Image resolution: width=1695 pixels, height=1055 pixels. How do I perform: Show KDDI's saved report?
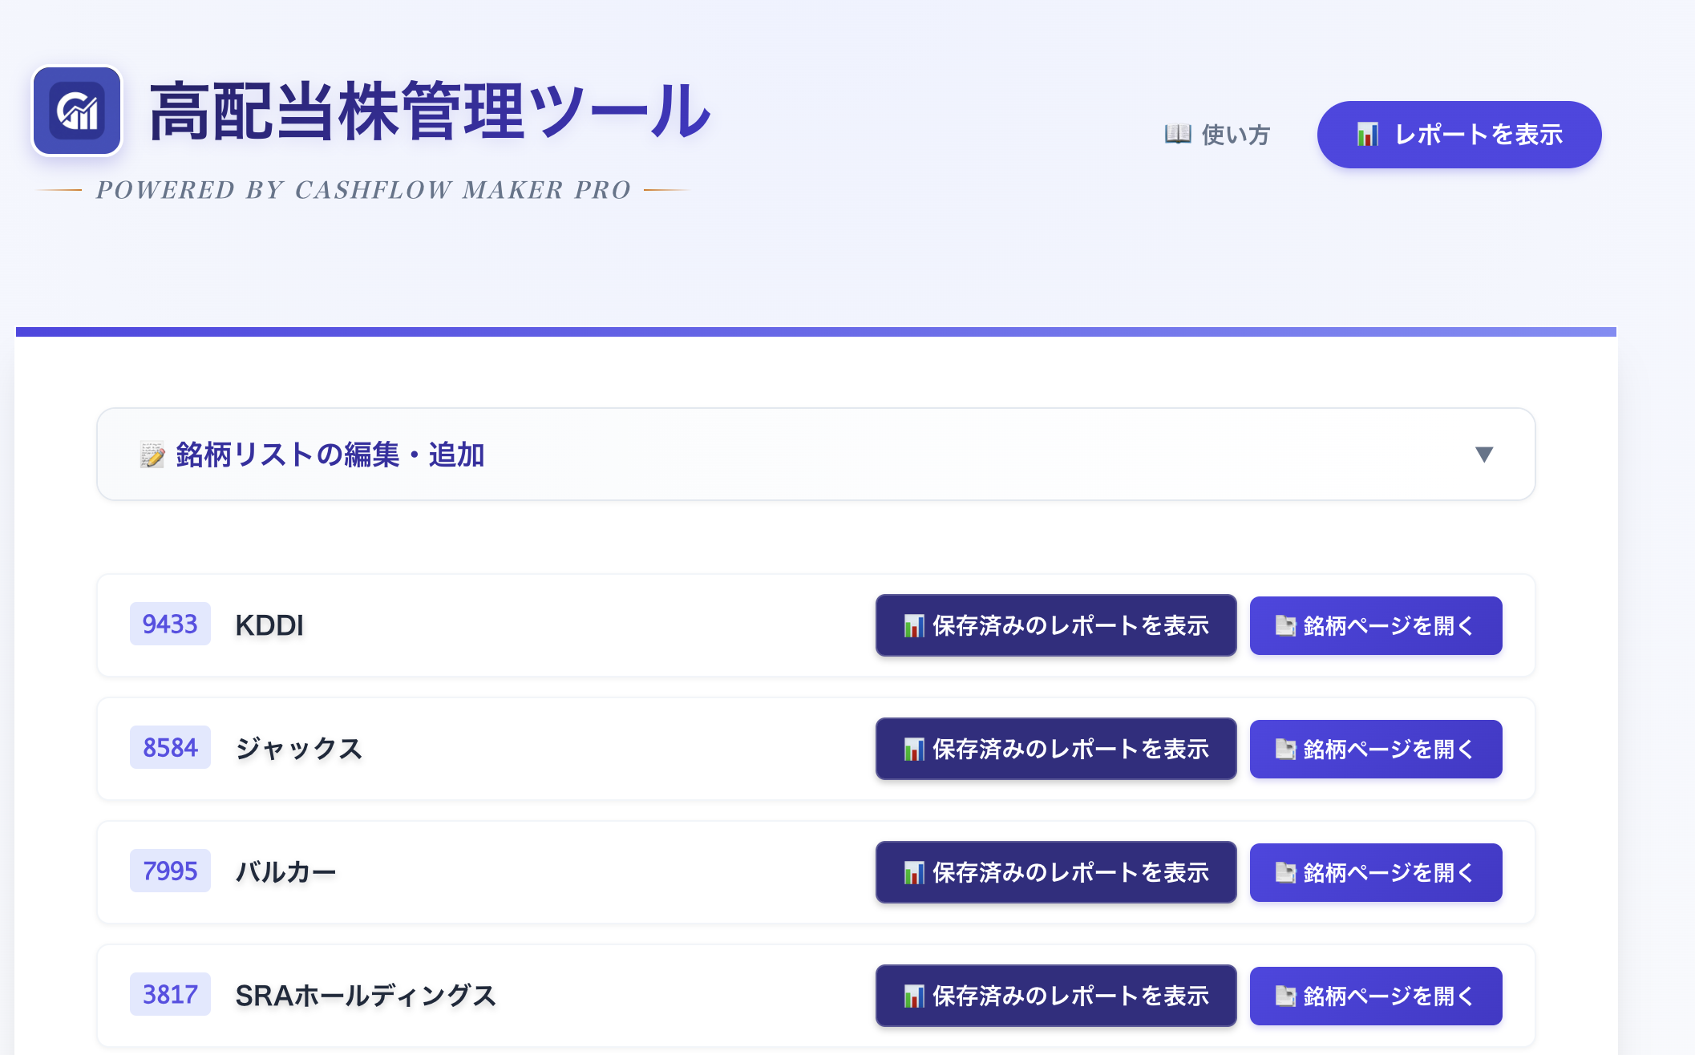[x=1057, y=625]
